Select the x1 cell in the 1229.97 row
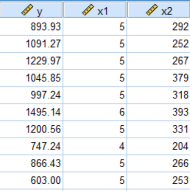The image size is (190, 191). click(95, 61)
